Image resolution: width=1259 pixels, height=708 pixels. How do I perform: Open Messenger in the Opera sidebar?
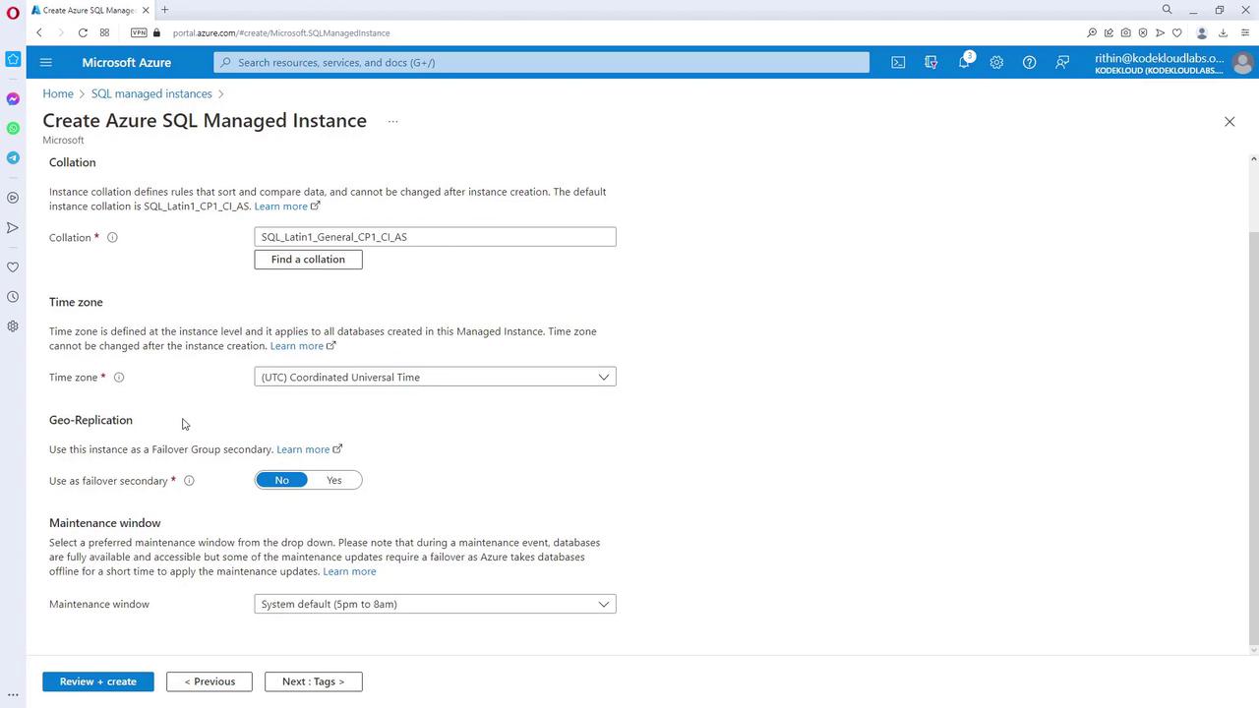point(13,99)
